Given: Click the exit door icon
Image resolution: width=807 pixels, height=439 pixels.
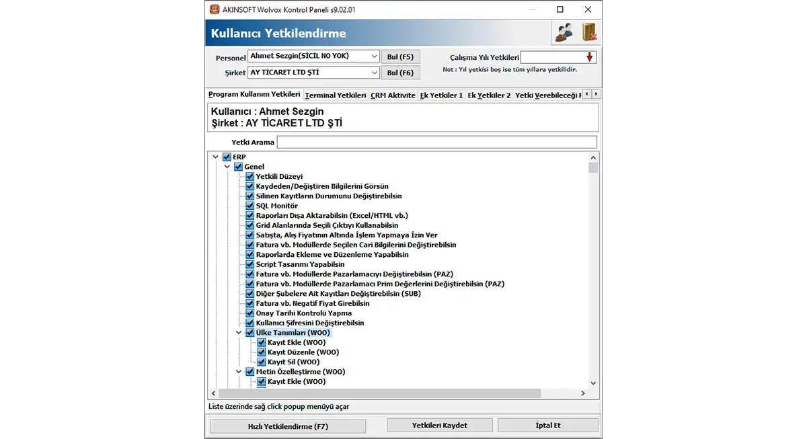Looking at the screenshot, I should (589, 32).
